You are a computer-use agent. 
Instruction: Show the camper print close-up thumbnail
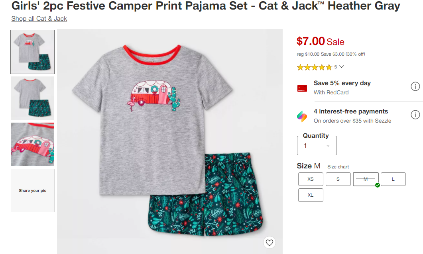(33, 144)
